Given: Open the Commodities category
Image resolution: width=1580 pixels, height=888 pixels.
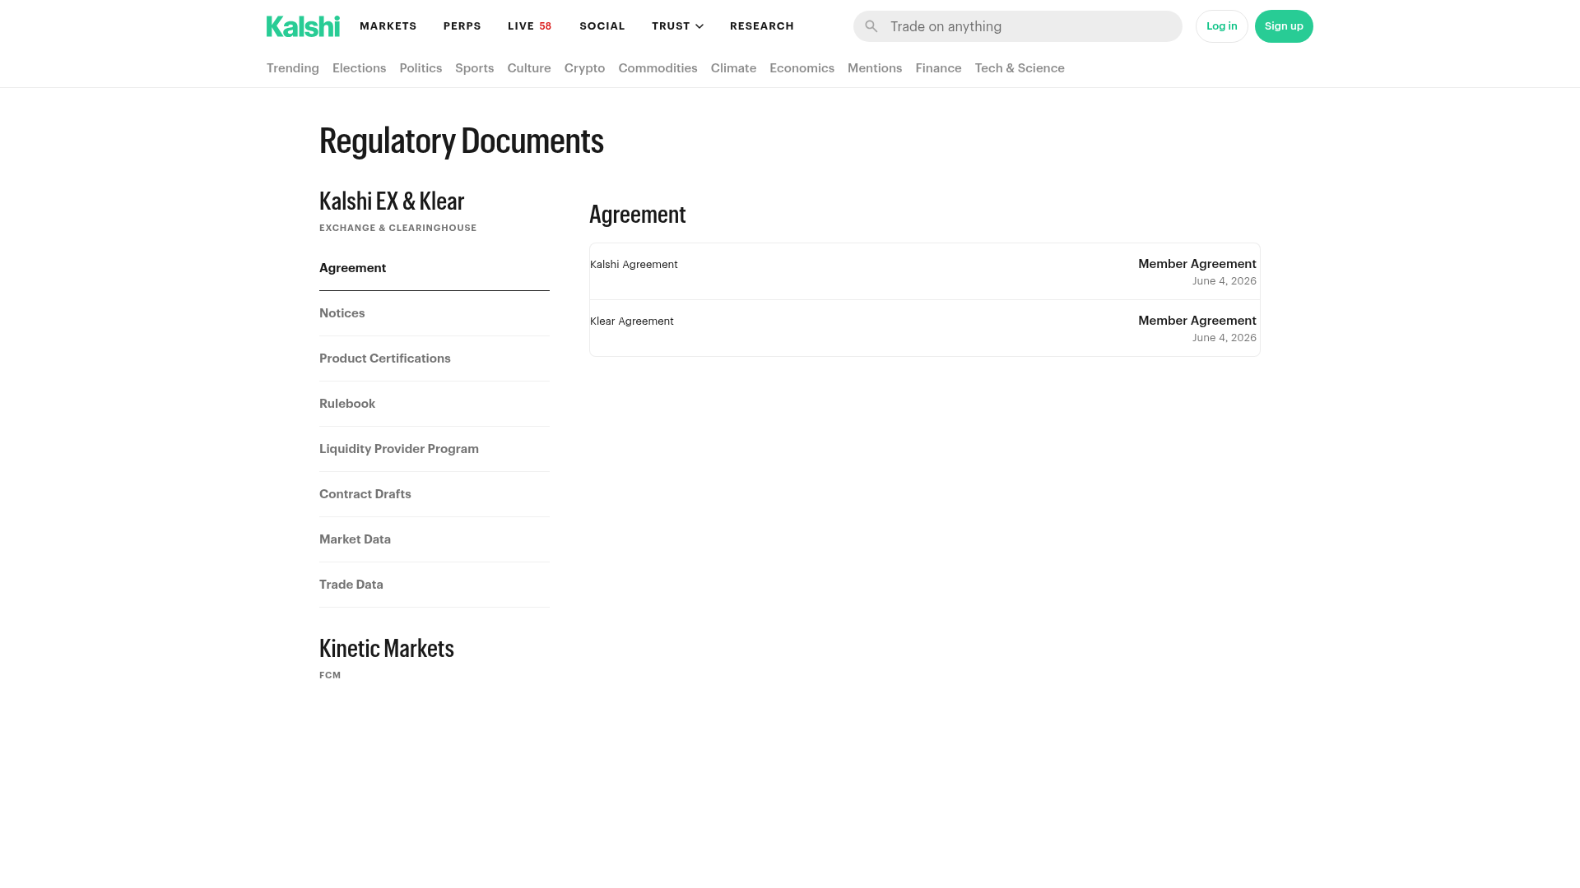Looking at the screenshot, I should [658, 68].
